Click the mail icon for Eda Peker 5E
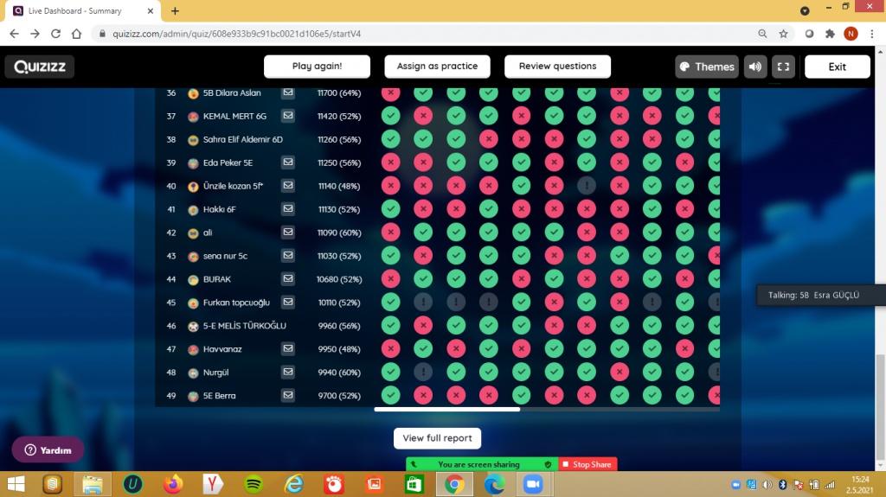Viewport: 886px width, 497px height. pyautogui.click(x=287, y=162)
